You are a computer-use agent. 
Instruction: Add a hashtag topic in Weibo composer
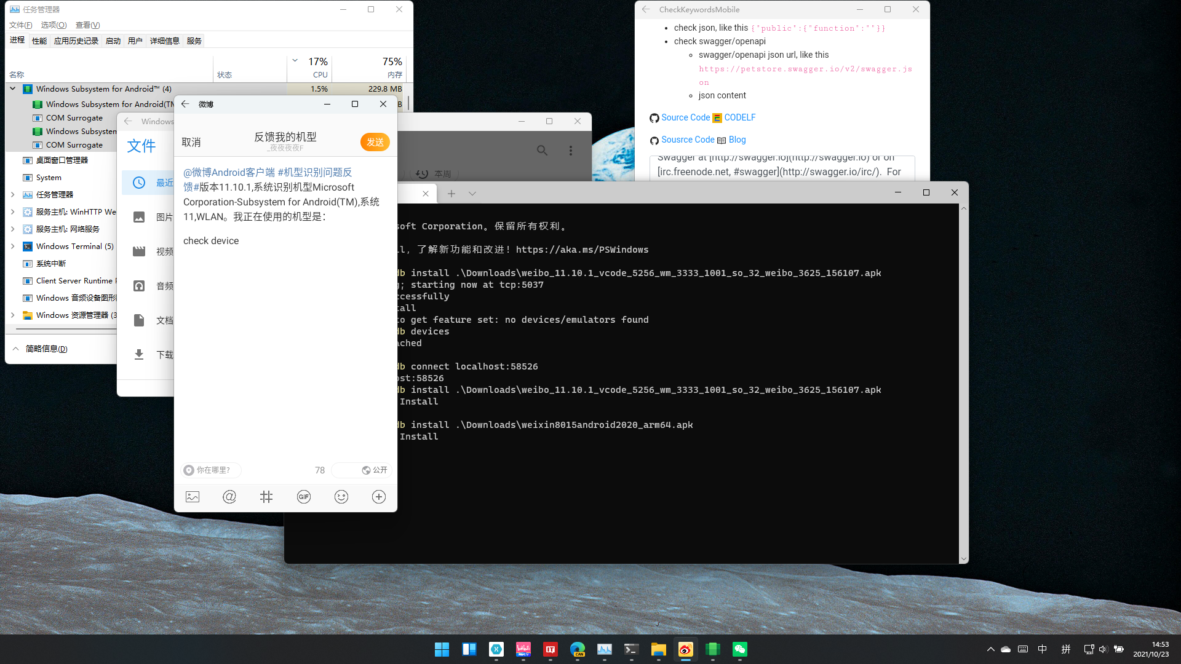tap(266, 497)
